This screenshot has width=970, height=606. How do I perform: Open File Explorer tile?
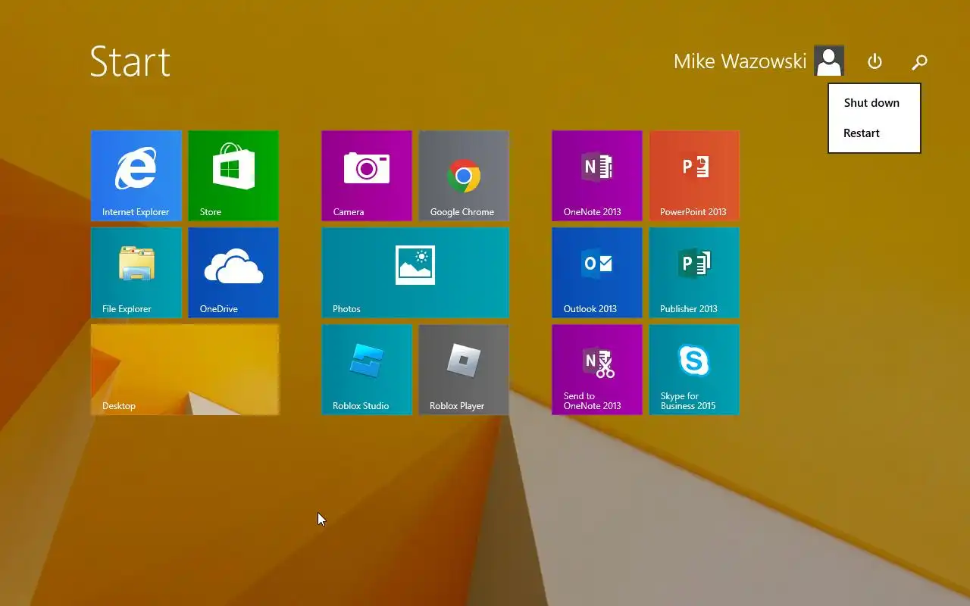tap(136, 273)
